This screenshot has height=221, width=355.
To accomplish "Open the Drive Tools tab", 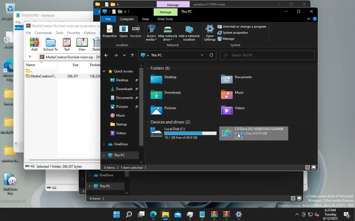I will click(x=165, y=19).
